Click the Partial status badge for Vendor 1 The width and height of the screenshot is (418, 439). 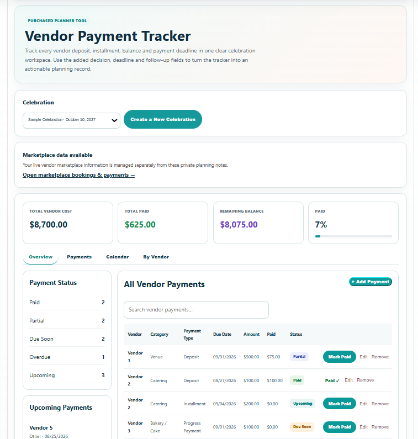pyautogui.click(x=299, y=356)
